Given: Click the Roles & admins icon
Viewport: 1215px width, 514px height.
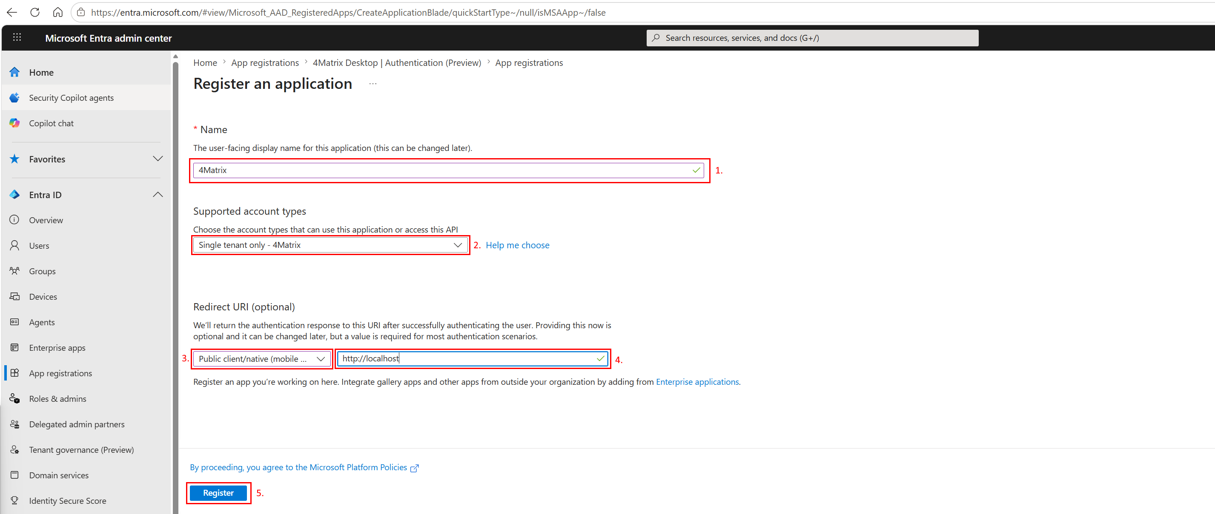Looking at the screenshot, I should click(14, 399).
